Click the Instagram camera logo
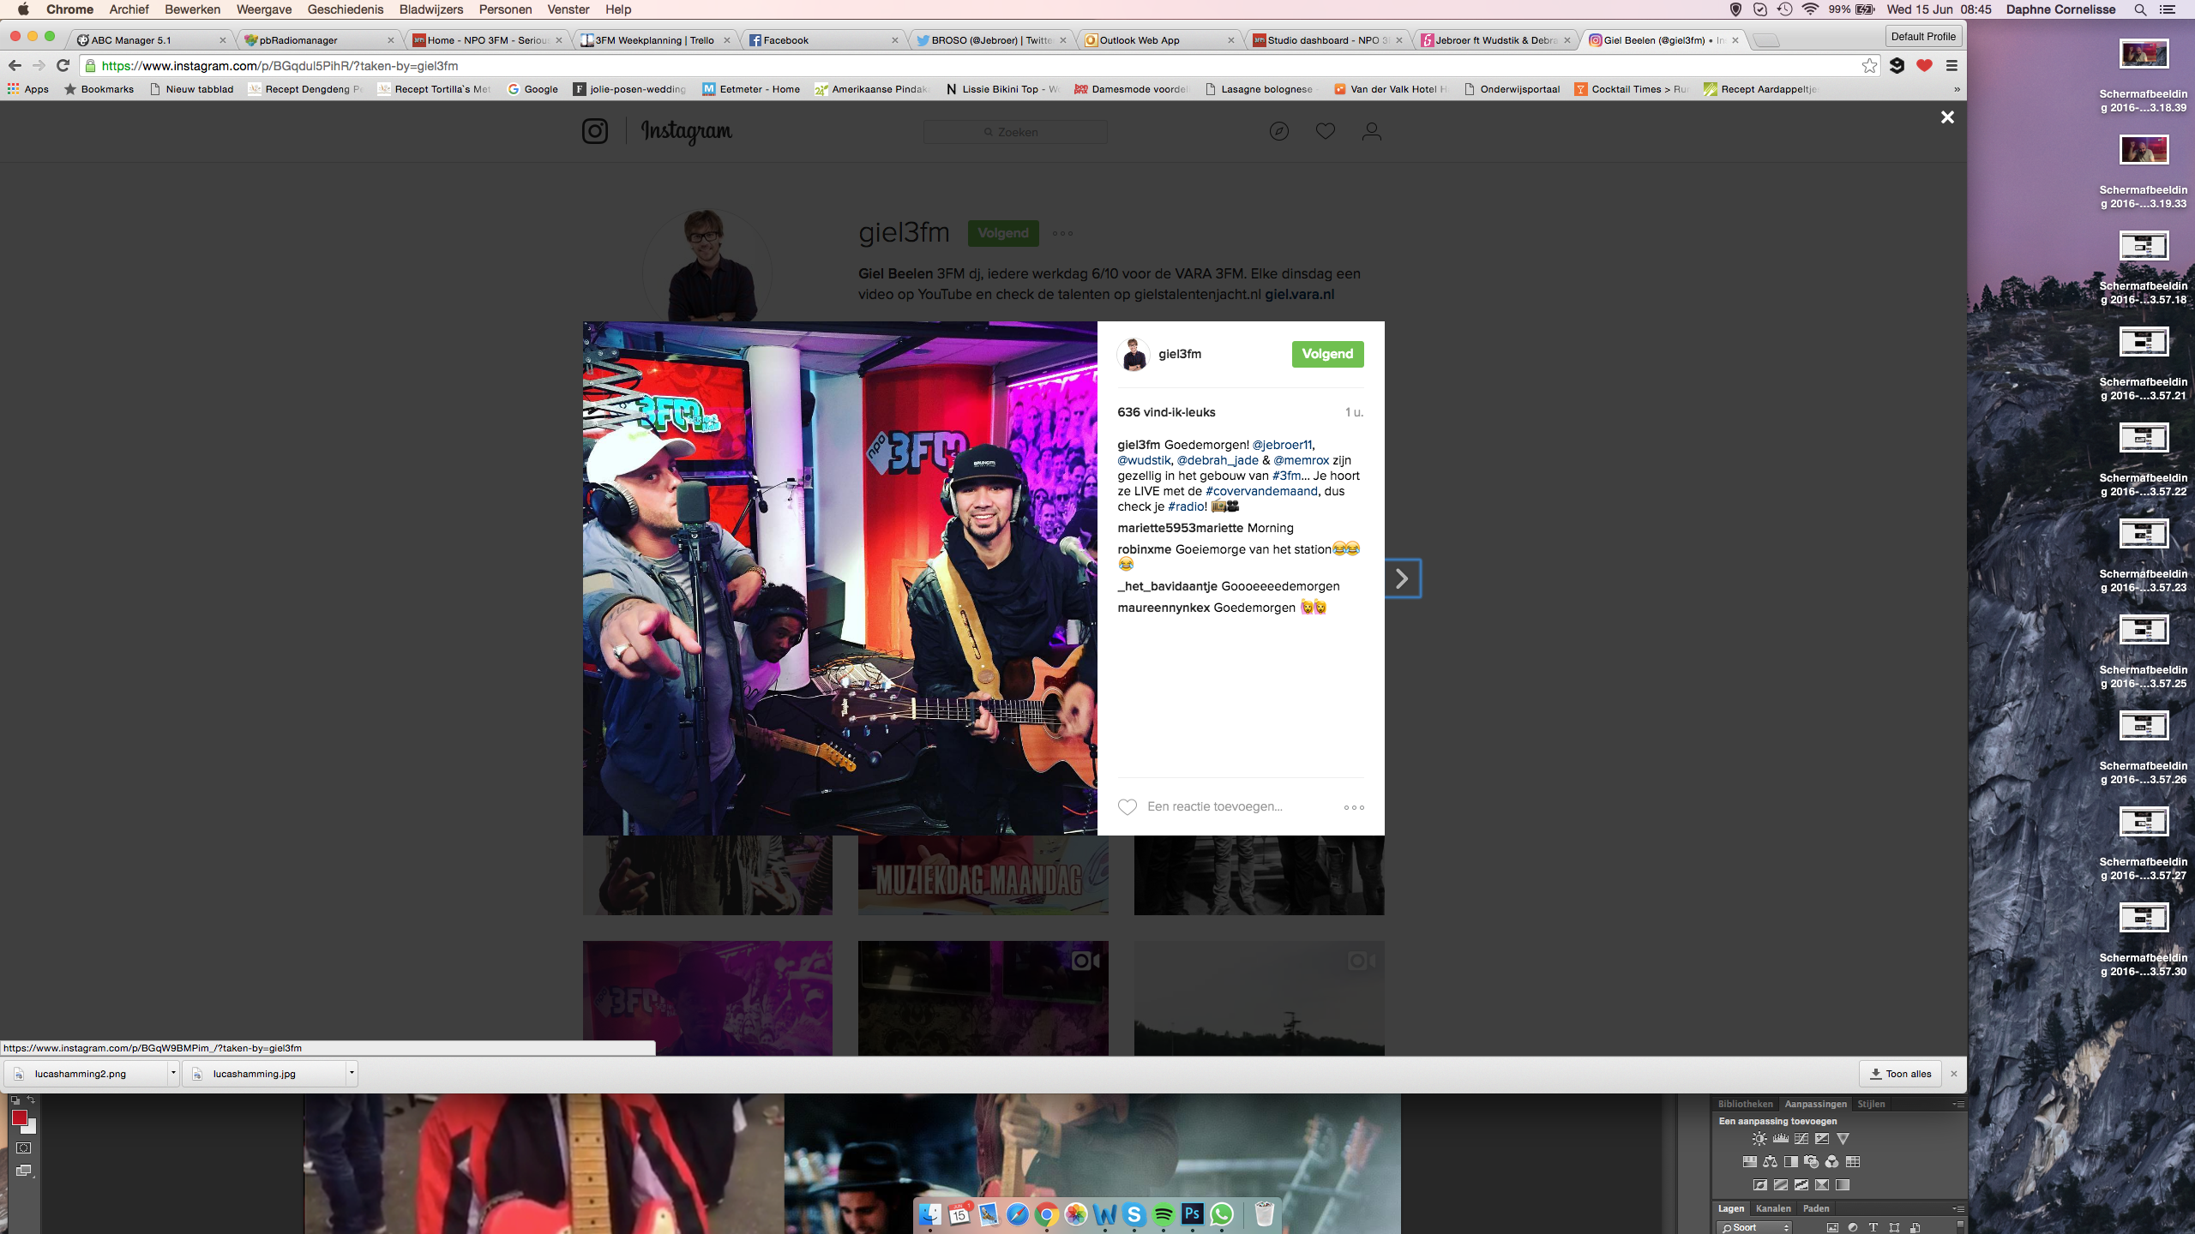 (x=594, y=131)
